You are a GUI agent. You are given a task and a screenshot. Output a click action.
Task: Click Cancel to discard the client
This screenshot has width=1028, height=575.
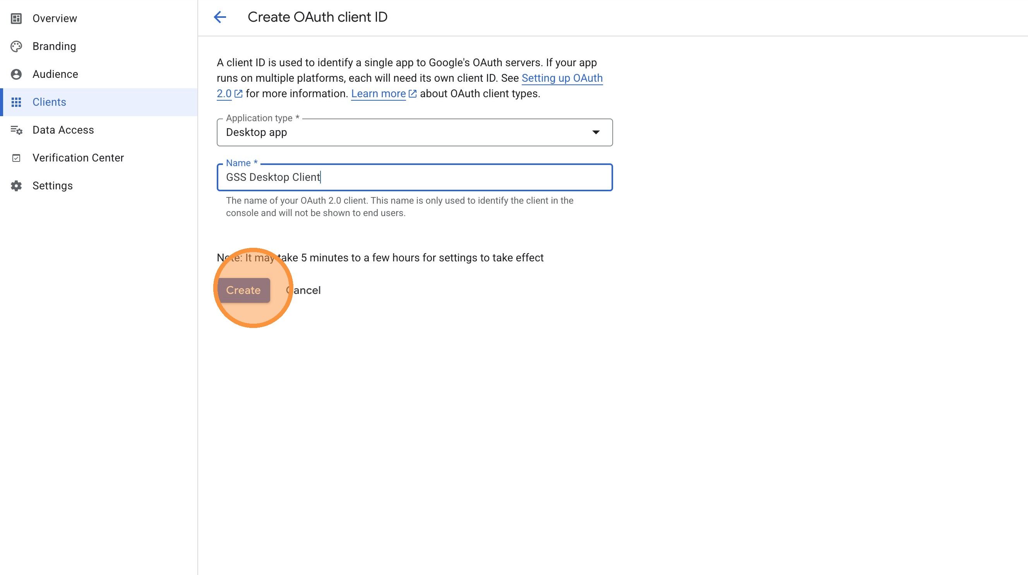[303, 290]
